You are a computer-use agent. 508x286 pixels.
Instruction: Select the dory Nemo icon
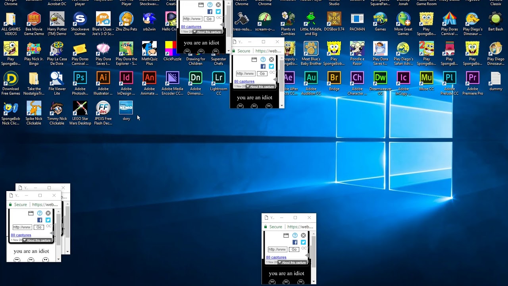coord(126,111)
